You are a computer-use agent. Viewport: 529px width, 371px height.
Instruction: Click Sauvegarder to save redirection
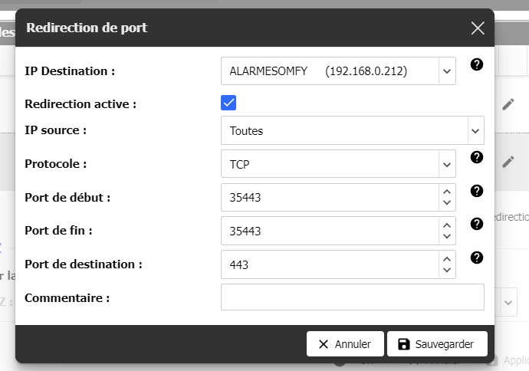click(436, 344)
